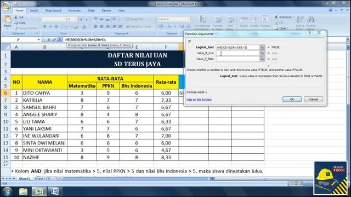Click the Value_if_true input field

[237, 53]
